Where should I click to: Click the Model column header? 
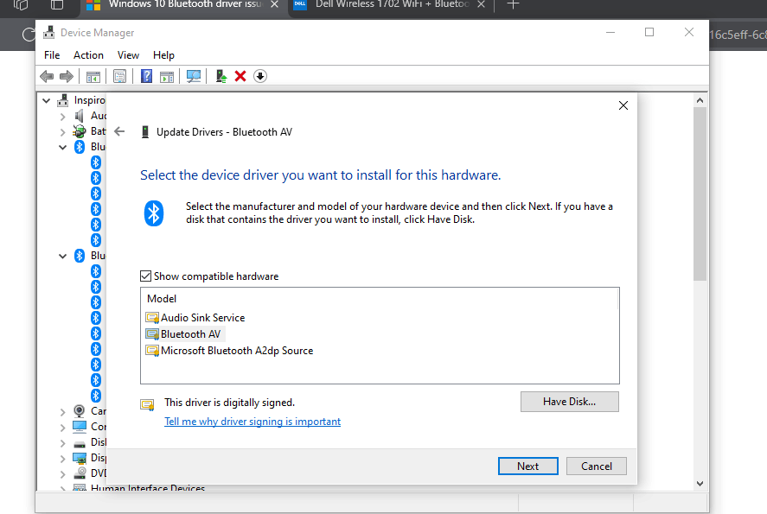click(162, 299)
